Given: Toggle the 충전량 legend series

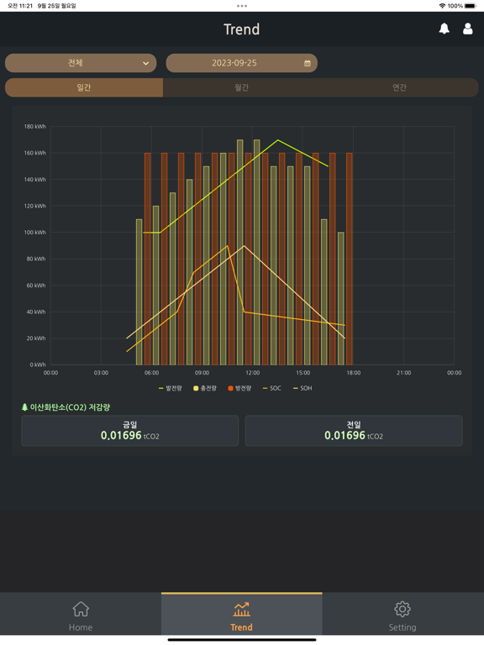Looking at the screenshot, I should pyautogui.click(x=205, y=388).
